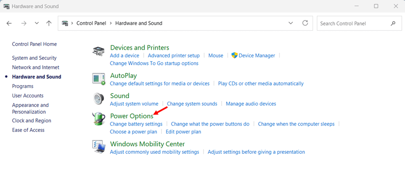Open the Devices and Printers heading
This screenshot has height=185, width=405.
(x=140, y=48)
